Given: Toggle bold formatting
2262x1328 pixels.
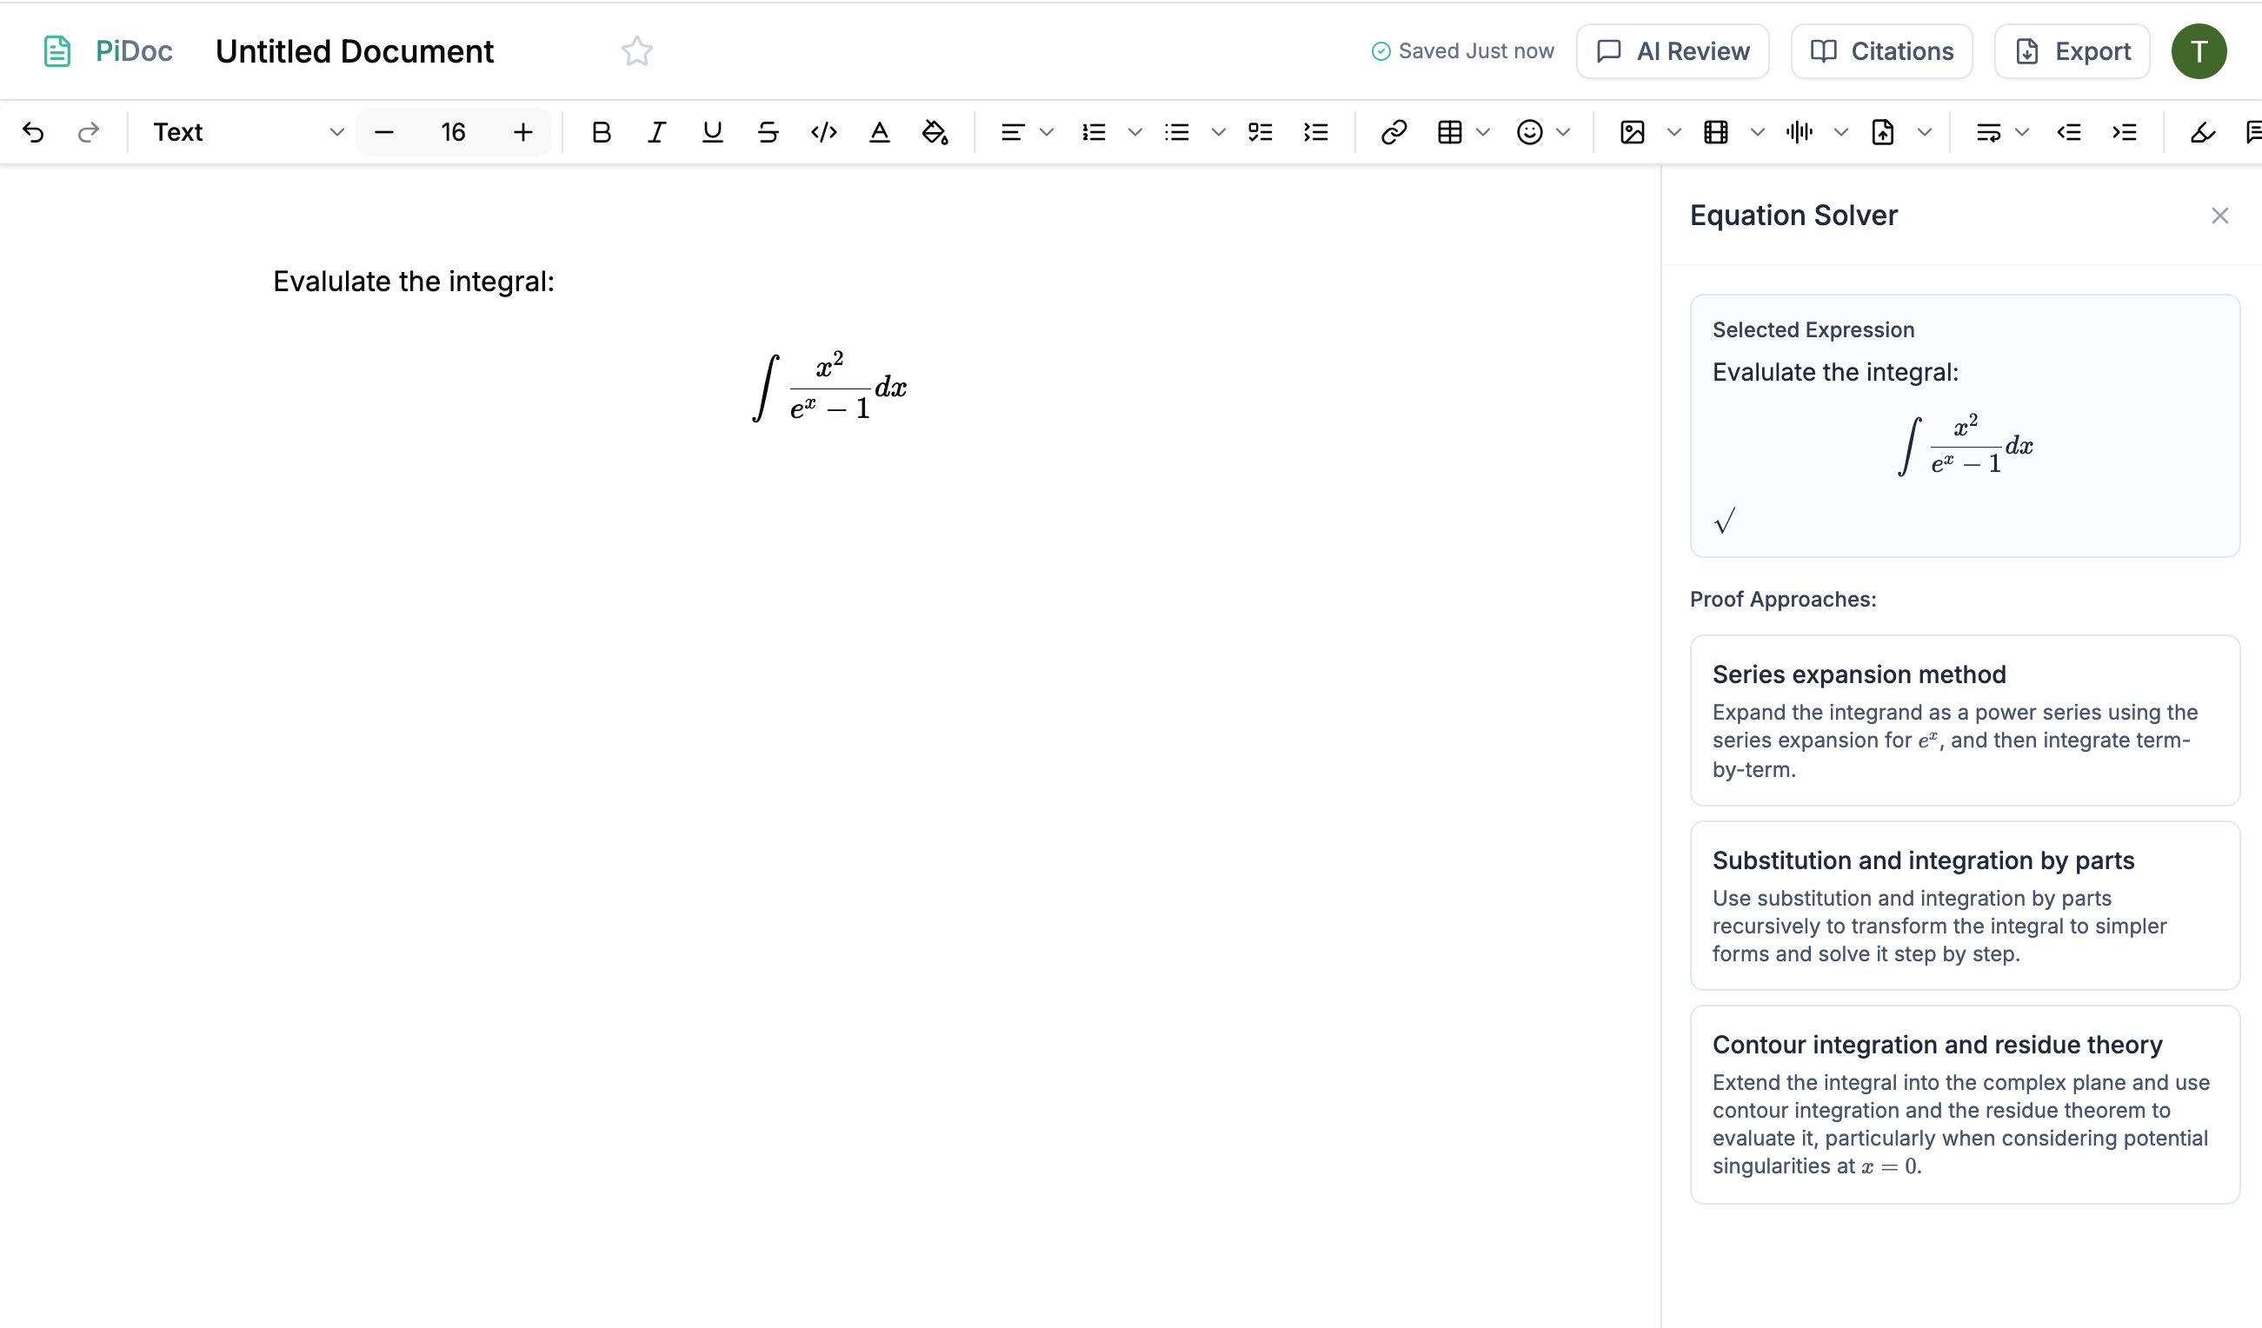Looking at the screenshot, I should pos(600,132).
